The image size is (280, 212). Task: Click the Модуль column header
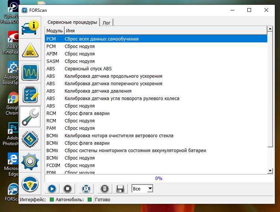pos(55,31)
